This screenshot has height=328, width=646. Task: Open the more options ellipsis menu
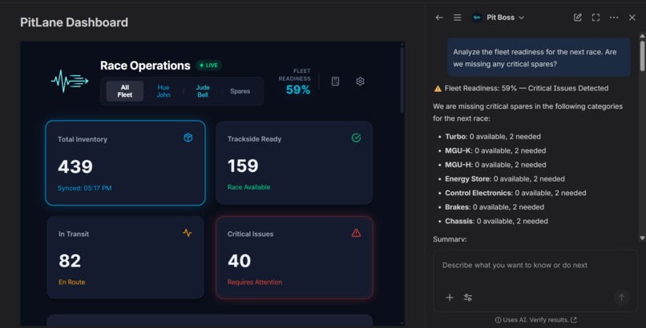[614, 18]
